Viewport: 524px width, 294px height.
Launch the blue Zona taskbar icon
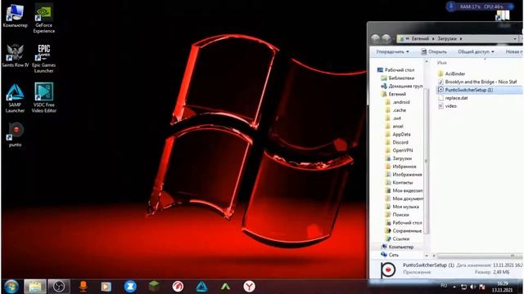click(x=130, y=287)
